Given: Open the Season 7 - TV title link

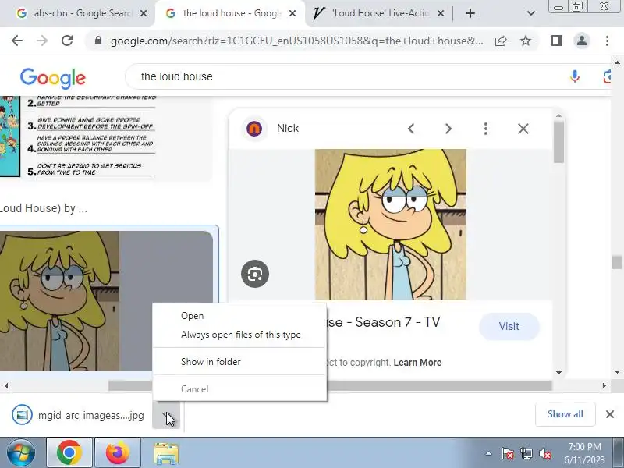Looking at the screenshot, I should tap(383, 322).
